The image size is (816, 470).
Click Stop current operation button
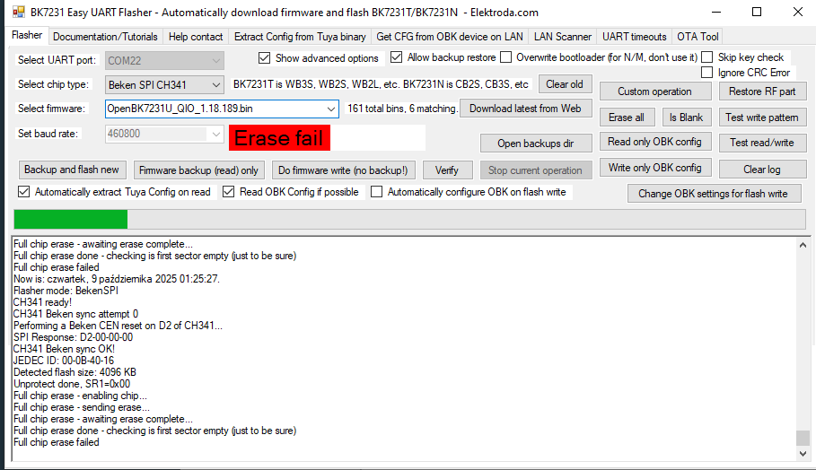click(535, 170)
